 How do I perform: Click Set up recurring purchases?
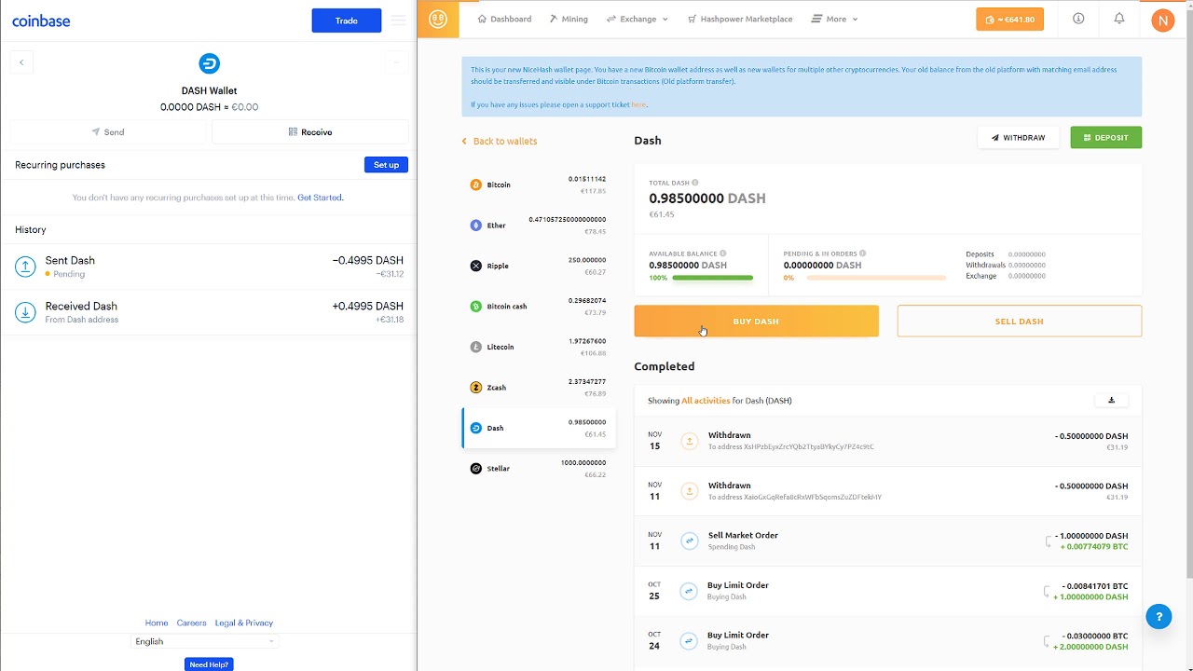(x=386, y=165)
